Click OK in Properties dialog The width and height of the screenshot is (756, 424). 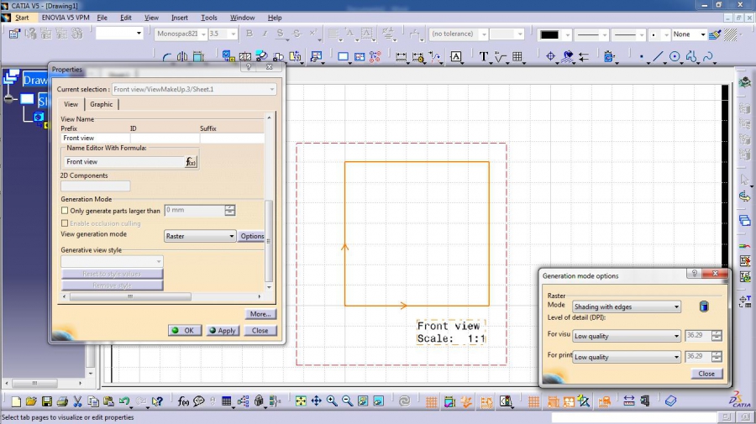[x=185, y=331]
